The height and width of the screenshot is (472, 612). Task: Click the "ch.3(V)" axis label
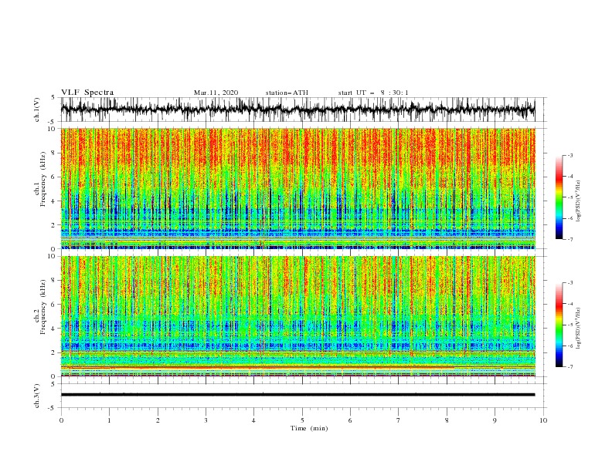click(x=37, y=396)
